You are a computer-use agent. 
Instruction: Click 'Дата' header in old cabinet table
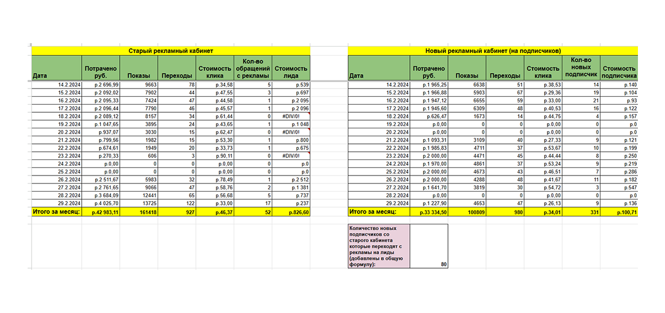tap(56, 68)
